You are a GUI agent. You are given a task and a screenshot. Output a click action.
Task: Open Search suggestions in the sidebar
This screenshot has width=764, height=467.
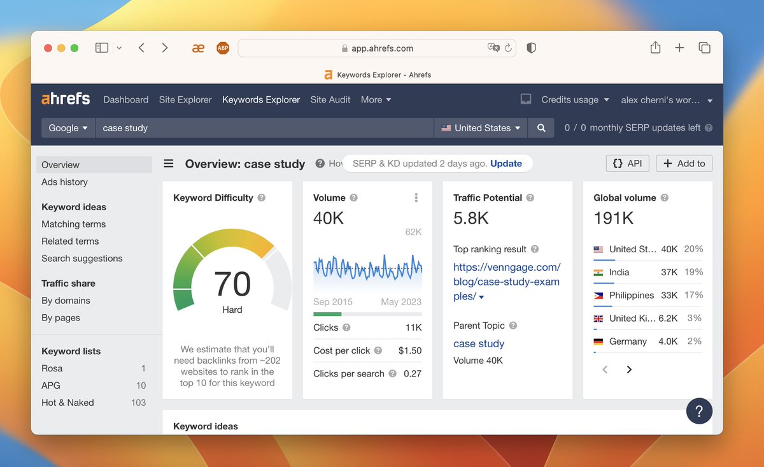[81, 258]
